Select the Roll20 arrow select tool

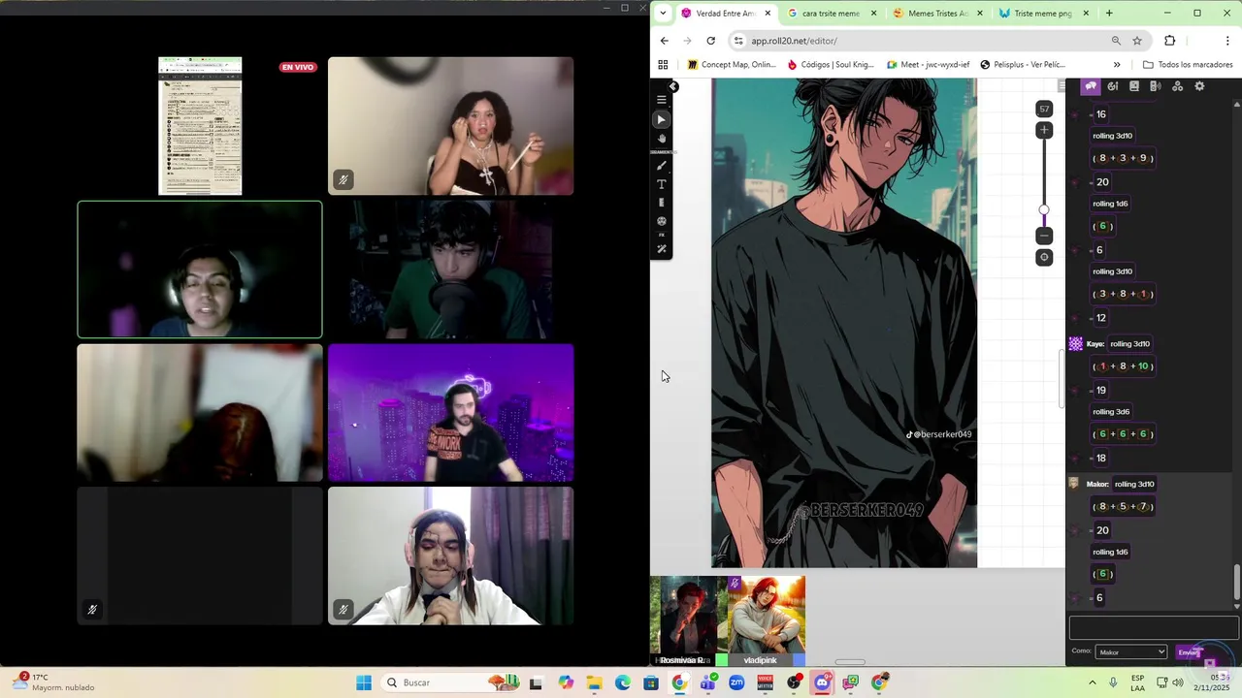coord(662,119)
